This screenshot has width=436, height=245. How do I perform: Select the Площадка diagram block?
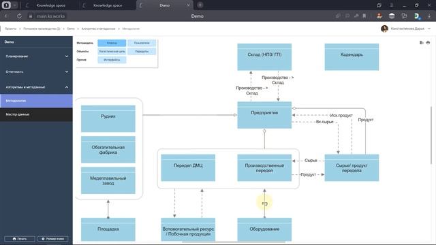click(108, 229)
